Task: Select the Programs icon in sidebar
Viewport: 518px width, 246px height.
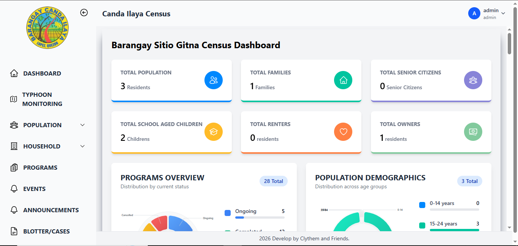Action: (x=14, y=167)
